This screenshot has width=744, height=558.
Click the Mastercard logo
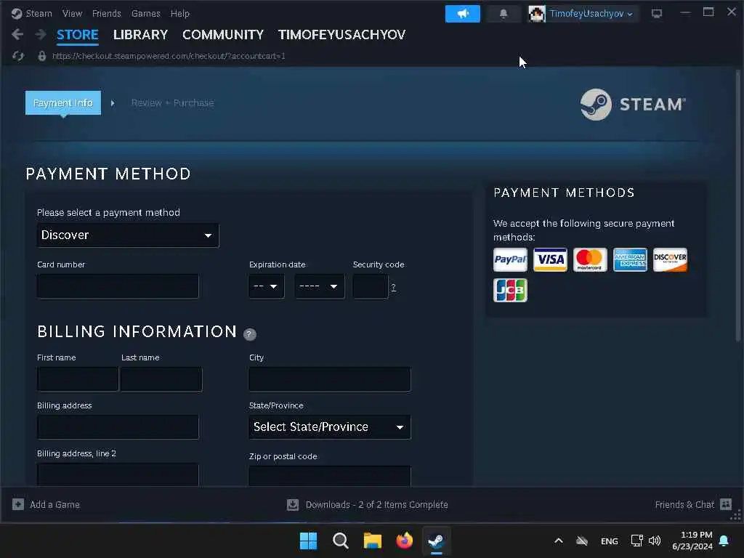point(590,259)
